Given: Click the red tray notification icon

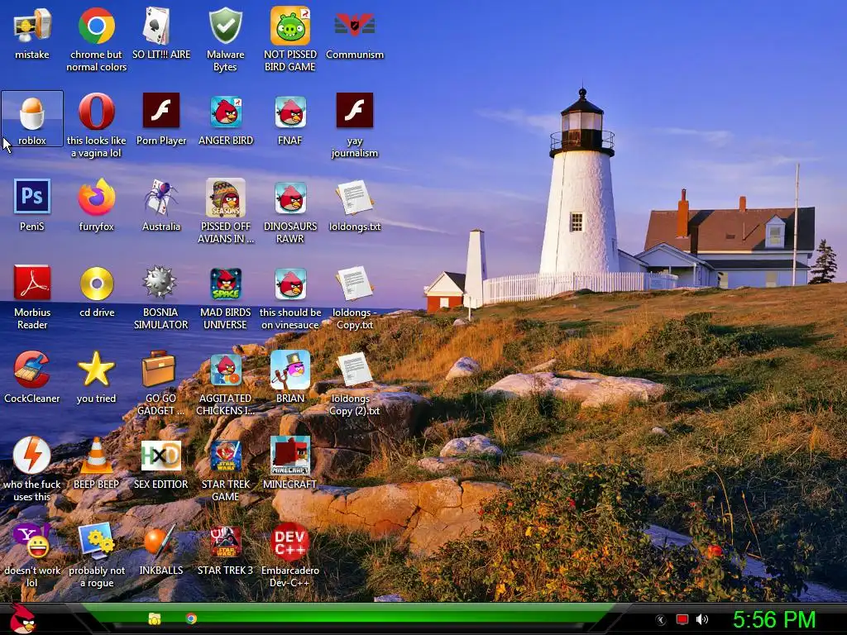Looking at the screenshot, I should point(682,619).
